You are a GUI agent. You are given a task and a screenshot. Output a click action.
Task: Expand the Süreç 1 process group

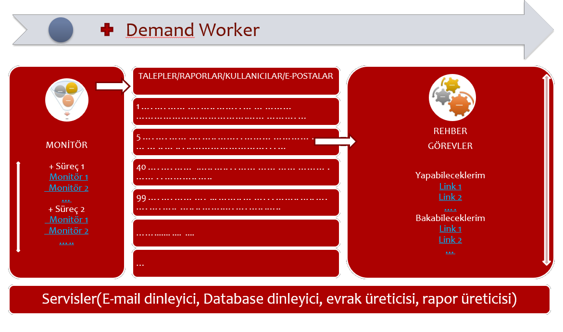[x=66, y=166]
